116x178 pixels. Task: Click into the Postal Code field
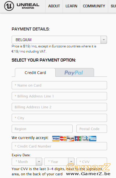coord(92,129)
